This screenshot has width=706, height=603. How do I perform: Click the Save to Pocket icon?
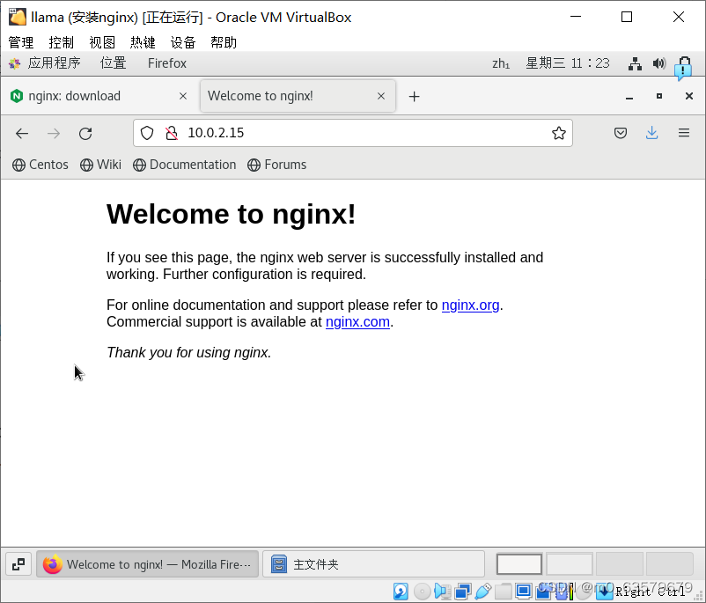[621, 133]
